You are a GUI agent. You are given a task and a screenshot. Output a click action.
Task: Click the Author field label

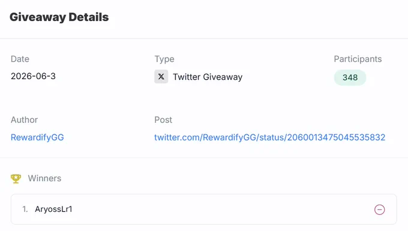tap(24, 120)
